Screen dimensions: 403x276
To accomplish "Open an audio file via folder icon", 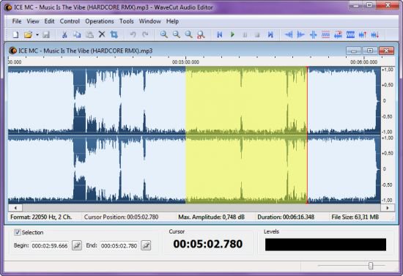I will 28,34.
